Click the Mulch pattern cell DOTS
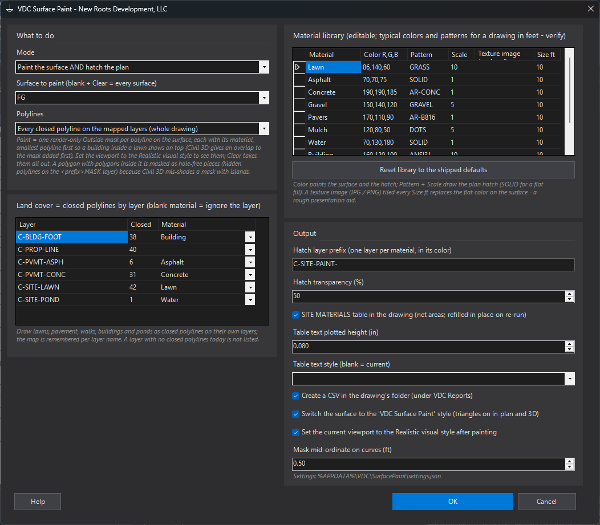Screen dimensions: 600x525 click(x=428, y=130)
